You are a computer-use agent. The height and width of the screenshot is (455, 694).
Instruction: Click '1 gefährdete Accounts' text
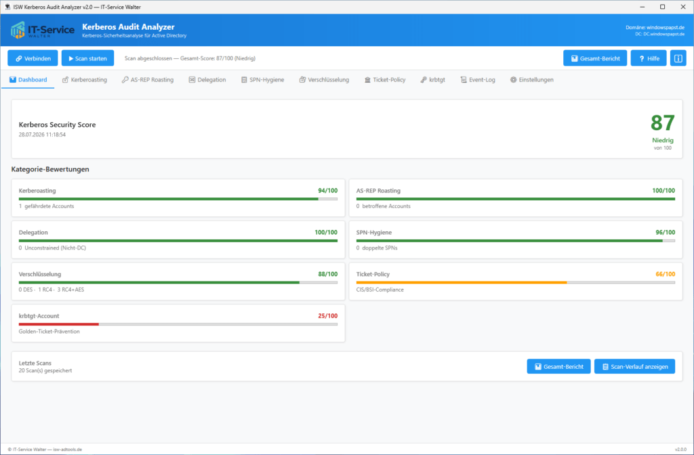point(46,206)
